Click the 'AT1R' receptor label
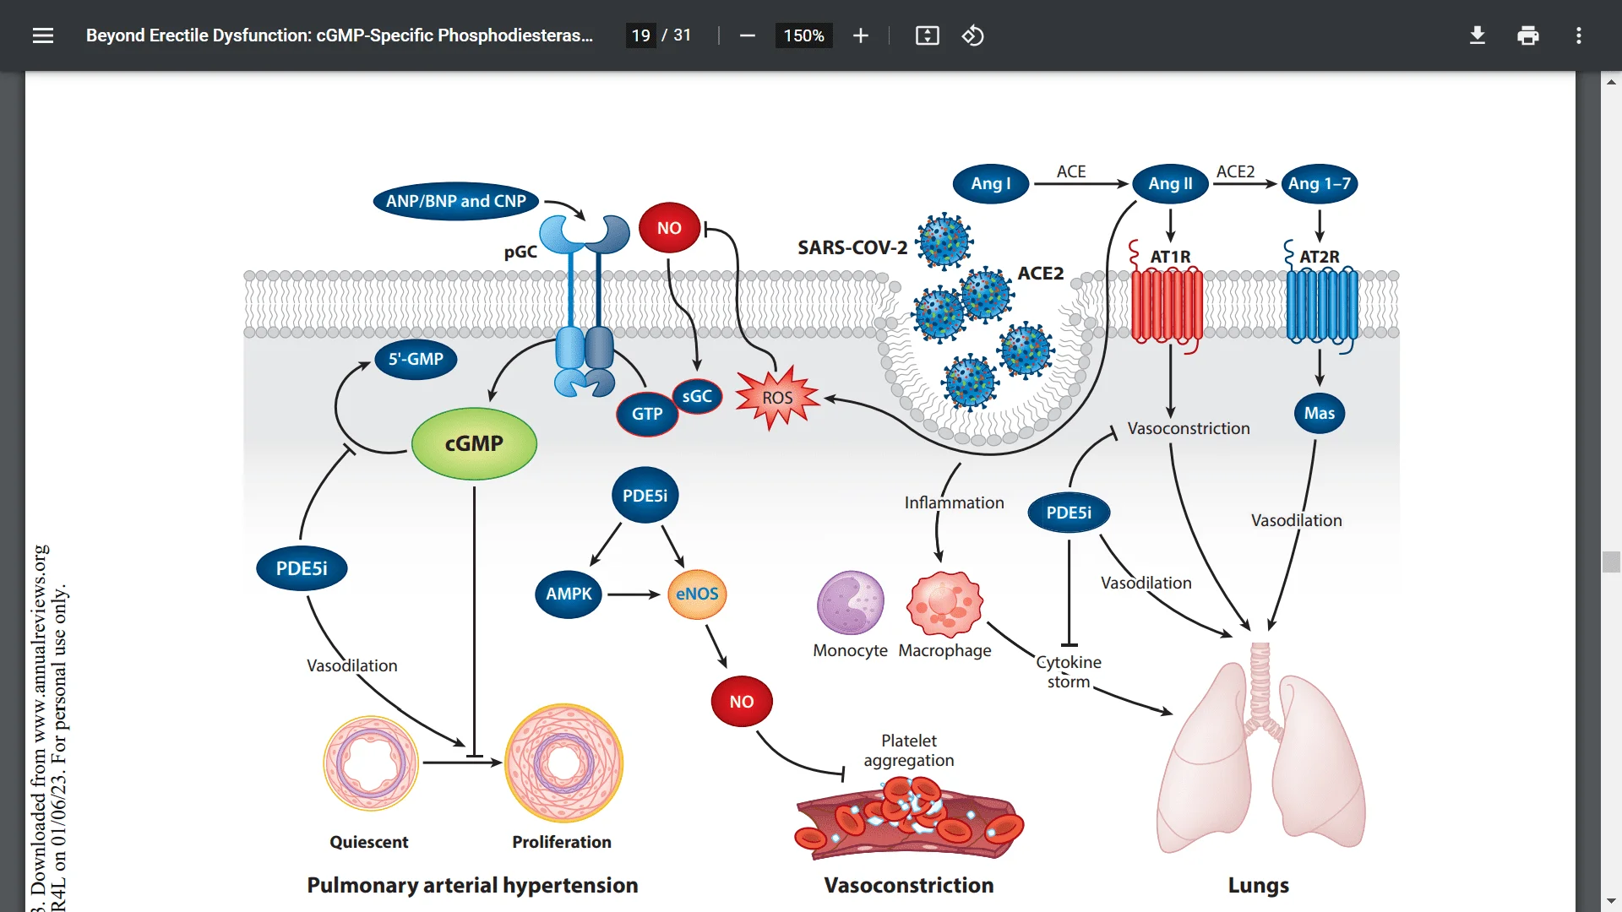 (1170, 256)
